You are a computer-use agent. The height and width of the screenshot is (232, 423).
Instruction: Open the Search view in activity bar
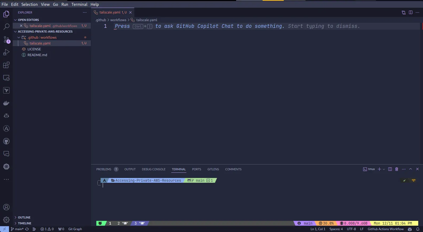pos(6,26)
